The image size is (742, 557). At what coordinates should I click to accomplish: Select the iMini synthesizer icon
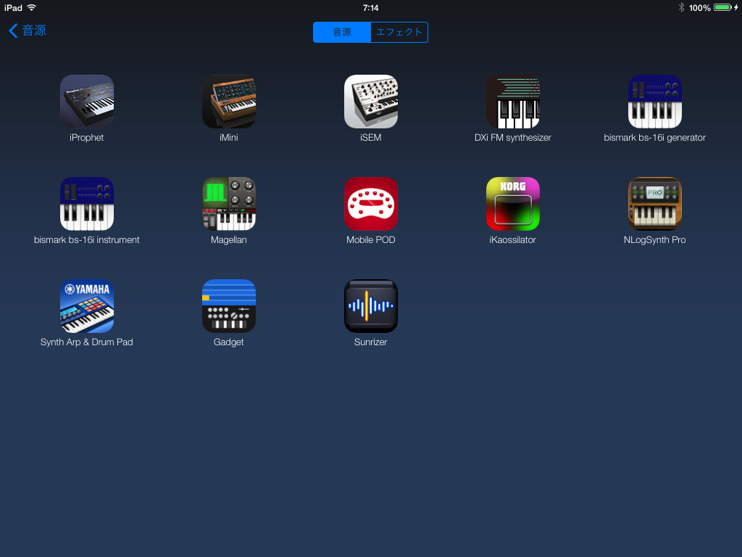click(228, 102)
